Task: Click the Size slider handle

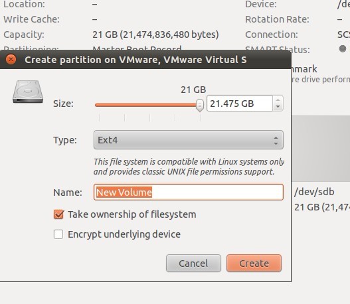Action: pos(200,105)
